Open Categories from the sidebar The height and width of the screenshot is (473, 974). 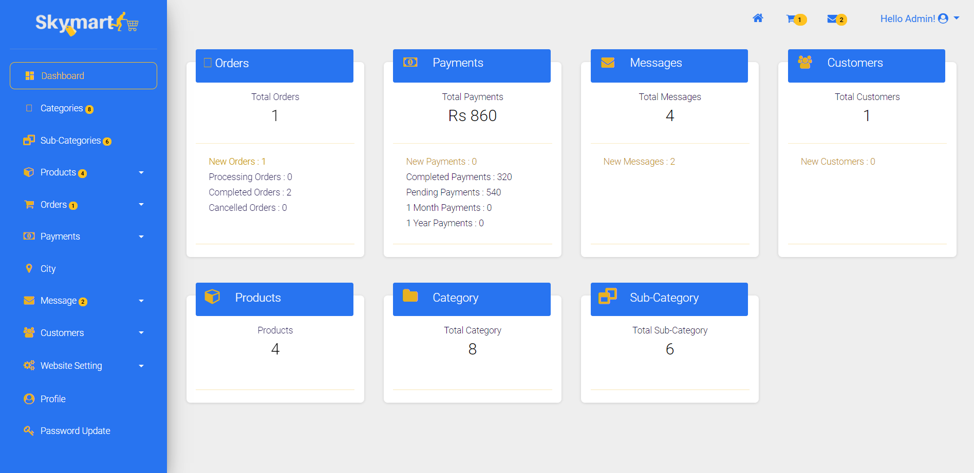pos(62,108)
